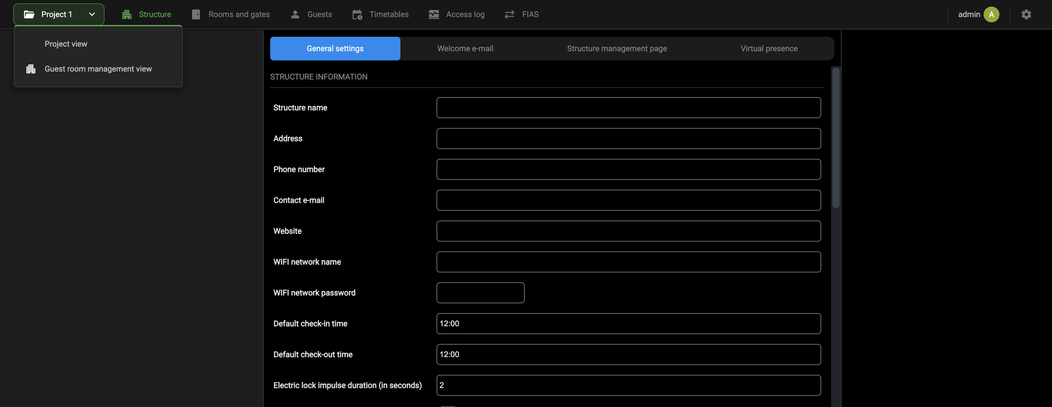1052x407 pixels.
Task: Click the Default check-out time field
Action: tap(629, 354)
